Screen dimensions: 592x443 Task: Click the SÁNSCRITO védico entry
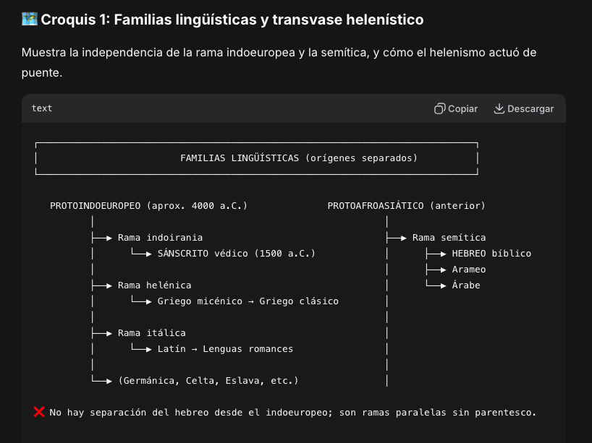(x=237, y=254)
